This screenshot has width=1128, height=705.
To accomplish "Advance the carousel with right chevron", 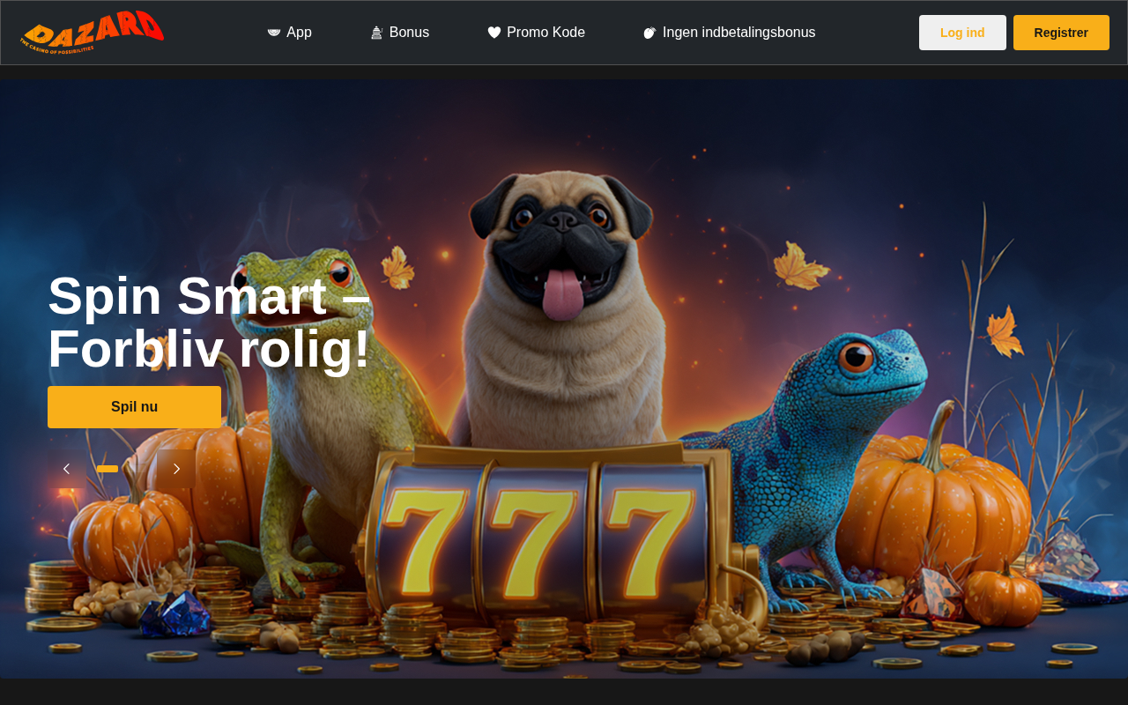I will tap(176, 469).
